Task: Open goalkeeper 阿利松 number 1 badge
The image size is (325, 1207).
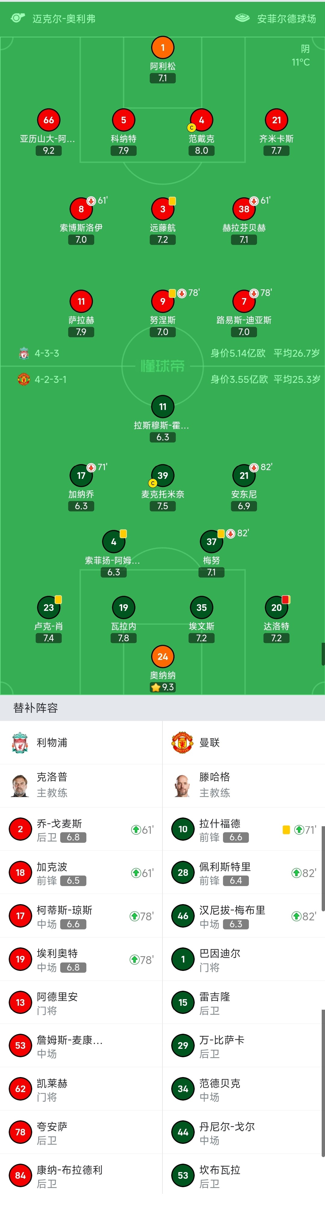Action: (163, 47)
